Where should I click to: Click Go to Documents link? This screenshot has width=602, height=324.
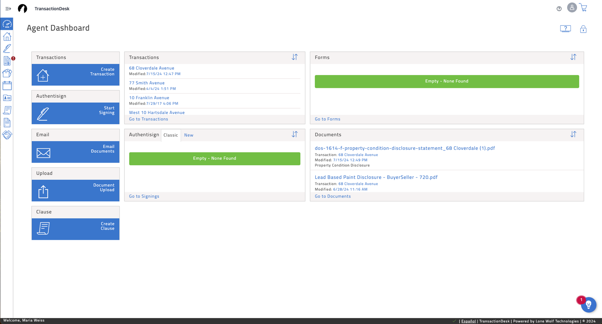coord(333,197)
